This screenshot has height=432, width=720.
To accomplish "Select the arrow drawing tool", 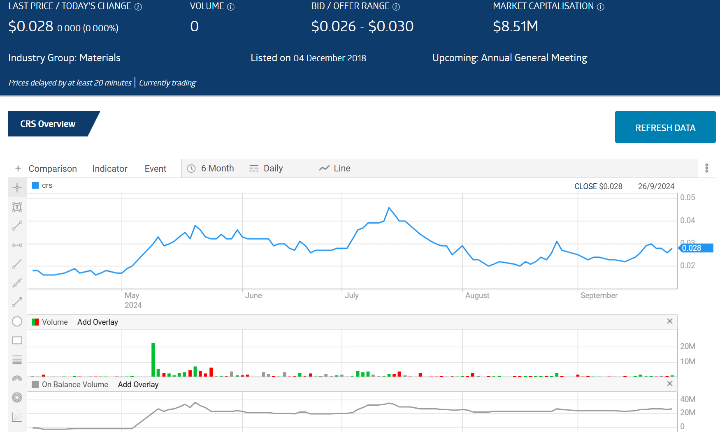I will 17,302.
